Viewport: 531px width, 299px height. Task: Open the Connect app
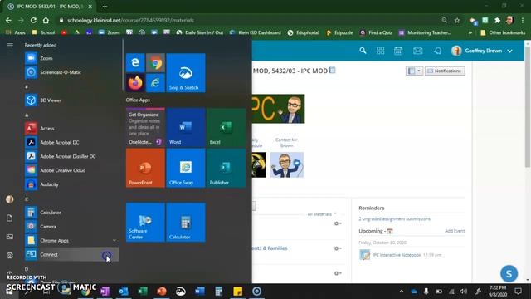tap(71, 255)
